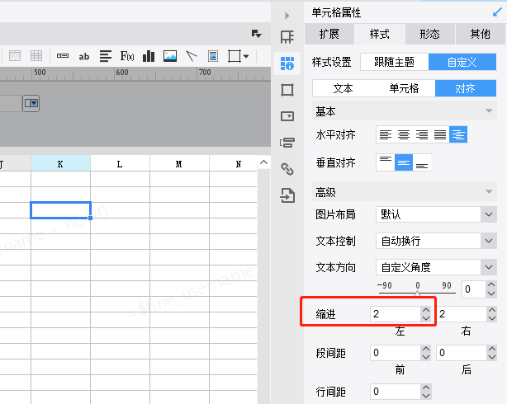Open the floating element sidebar icon

[x=287, y=90]
